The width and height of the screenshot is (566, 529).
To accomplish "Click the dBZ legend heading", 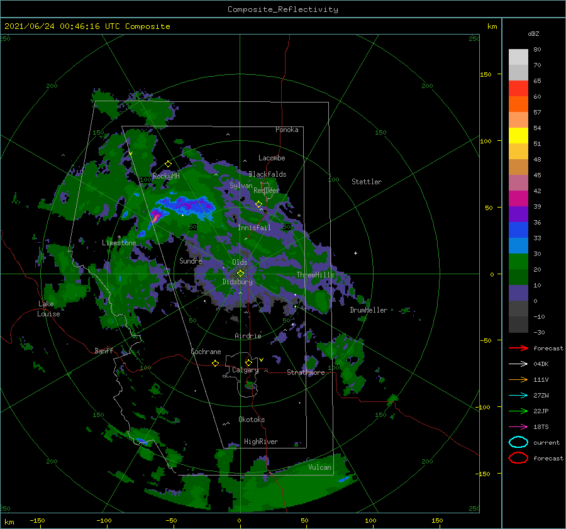I will coord(533,33).
